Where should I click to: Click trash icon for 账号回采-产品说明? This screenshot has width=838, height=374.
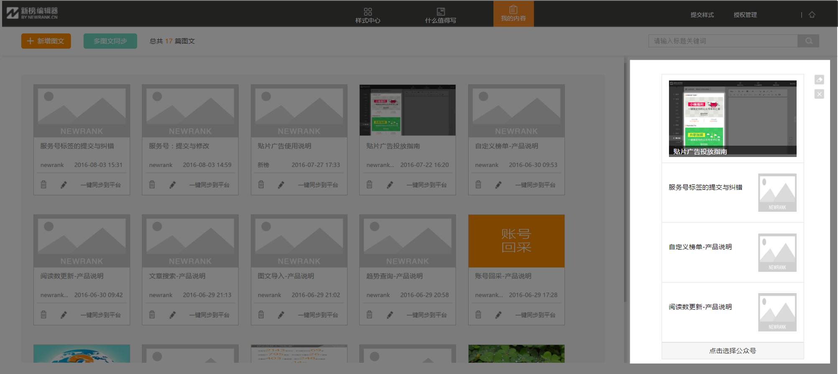pyautogui.click(x=478, y=315)
